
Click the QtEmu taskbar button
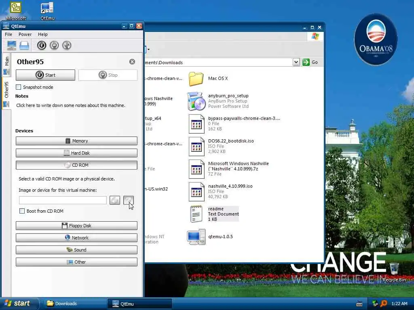[139, 304]
